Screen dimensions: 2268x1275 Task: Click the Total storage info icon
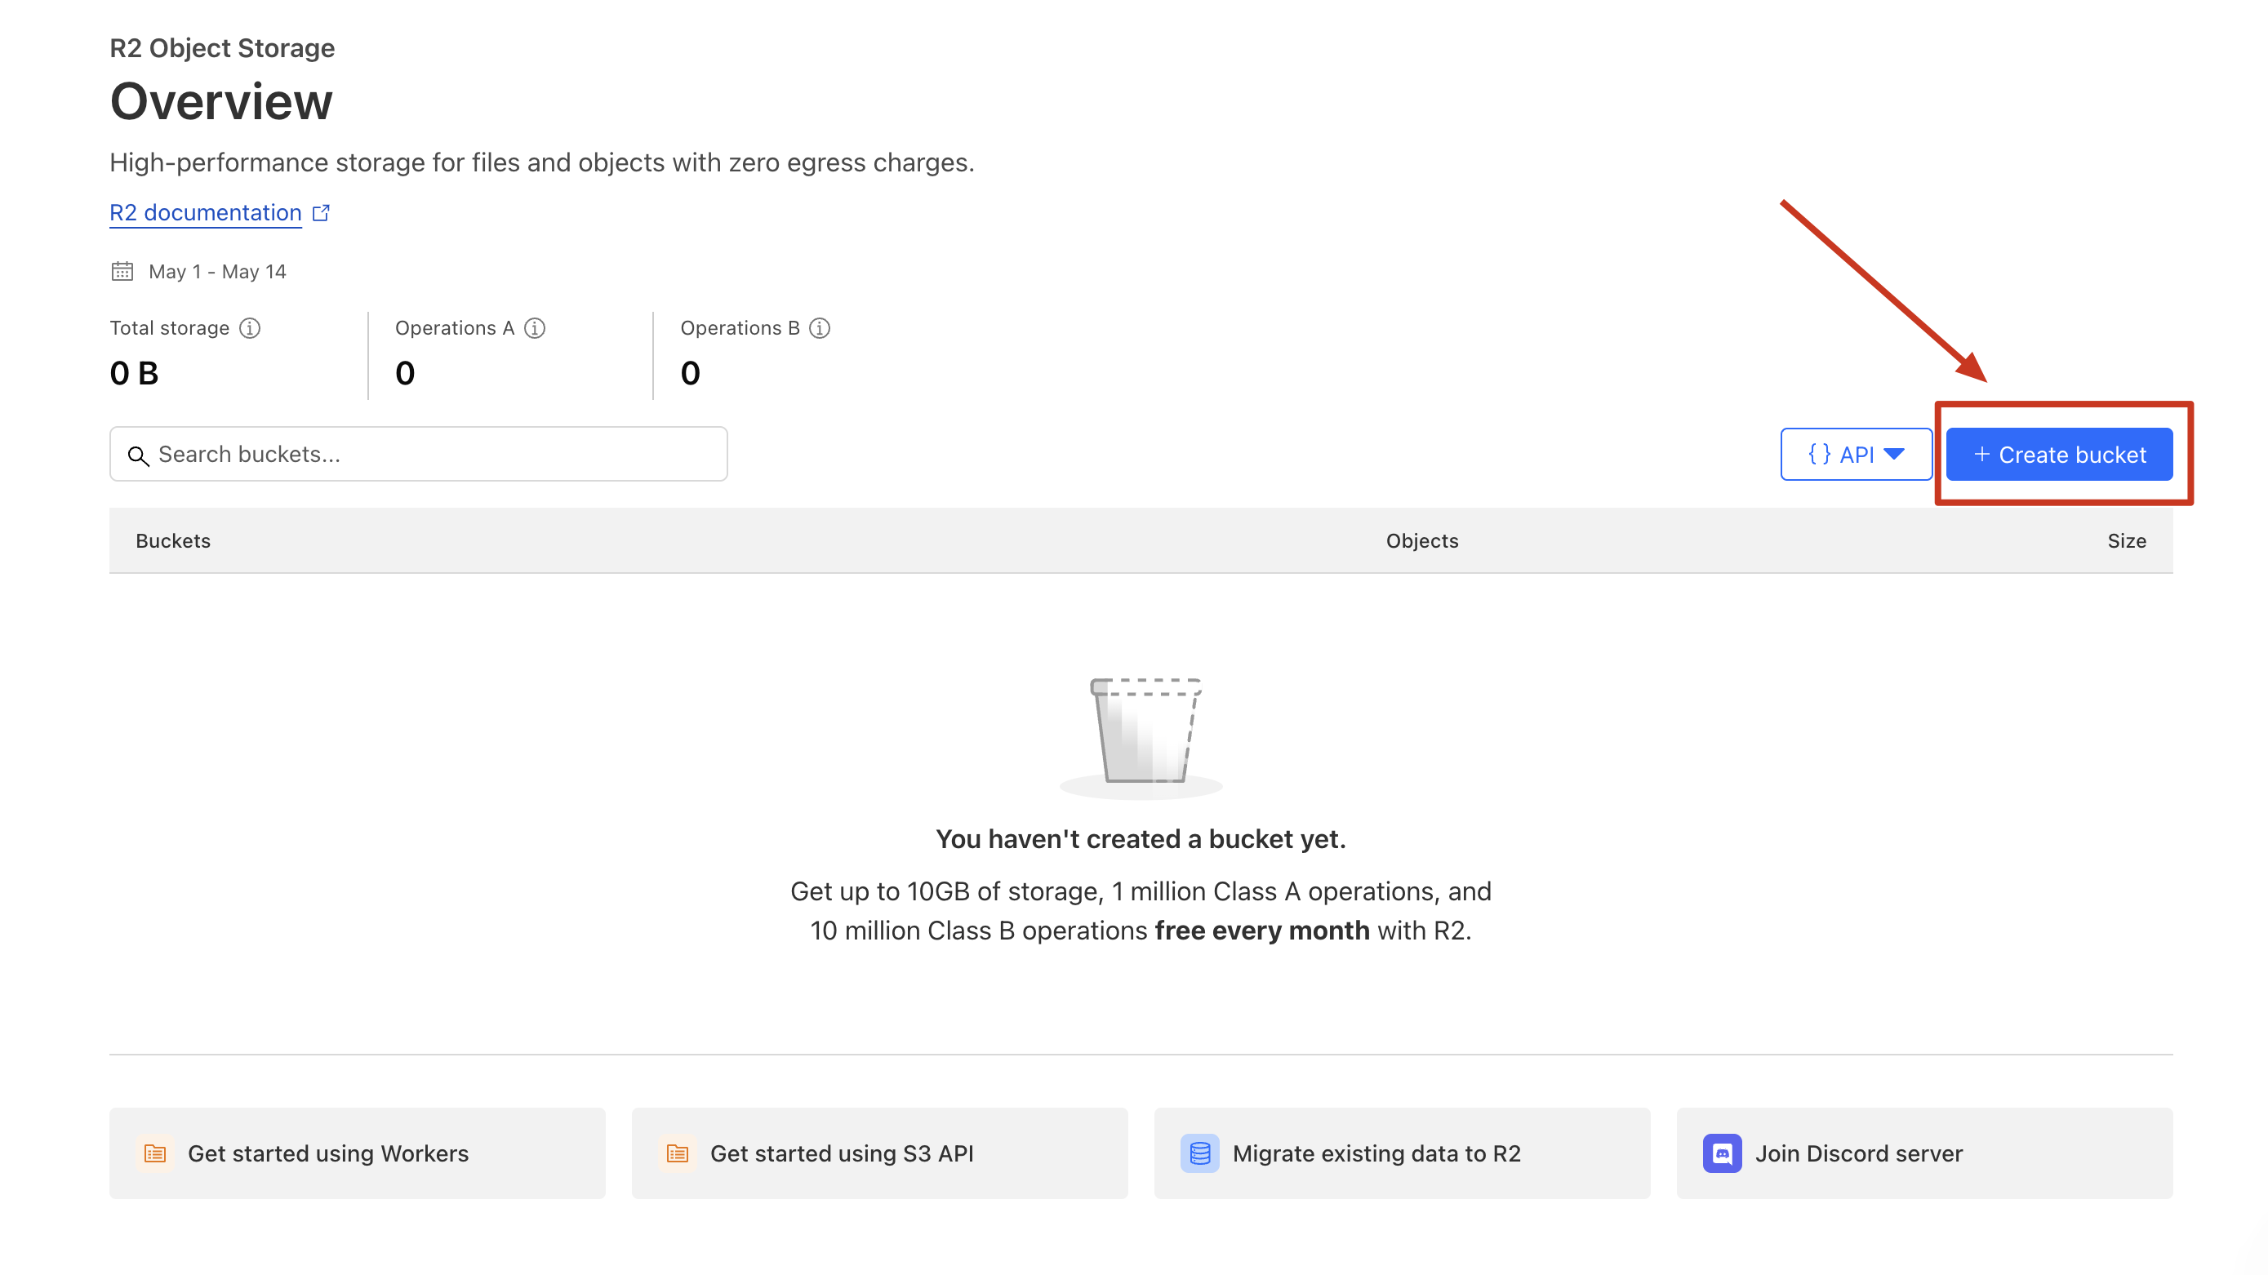tap(250, 328)
